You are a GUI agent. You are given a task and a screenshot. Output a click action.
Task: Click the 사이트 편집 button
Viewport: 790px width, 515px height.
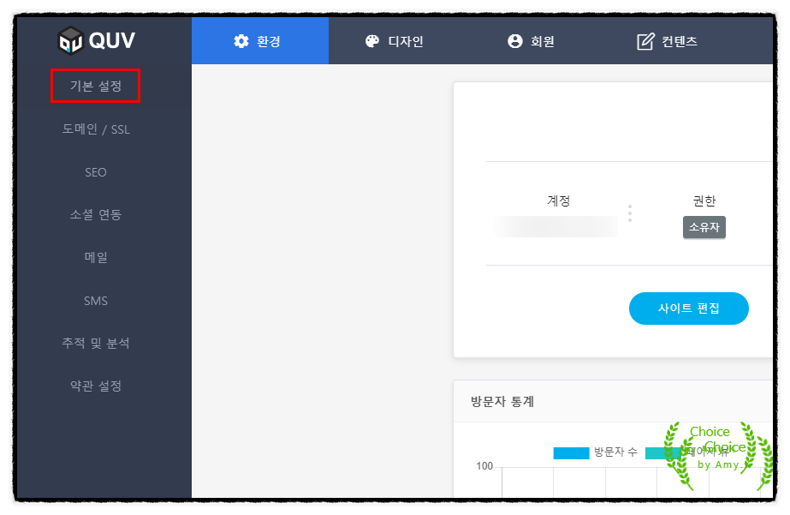689,308
